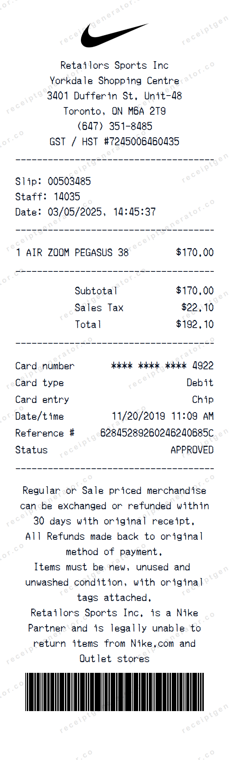The image size is (229, 760).
Task: Click the Total amount $192.10
Action: 195,324
